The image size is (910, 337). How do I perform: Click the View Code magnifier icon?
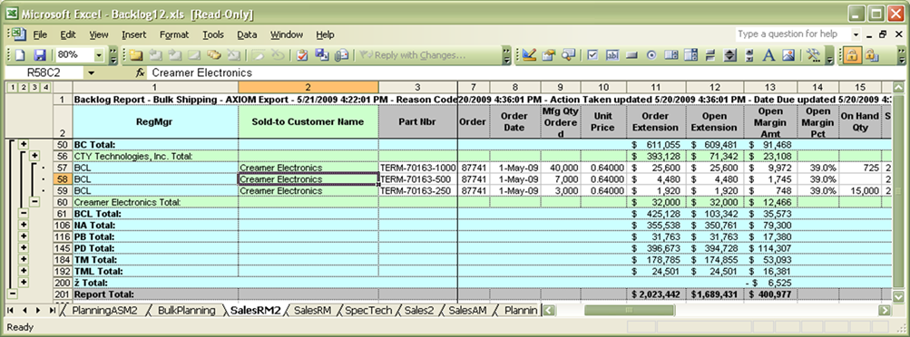pos(568,55)
